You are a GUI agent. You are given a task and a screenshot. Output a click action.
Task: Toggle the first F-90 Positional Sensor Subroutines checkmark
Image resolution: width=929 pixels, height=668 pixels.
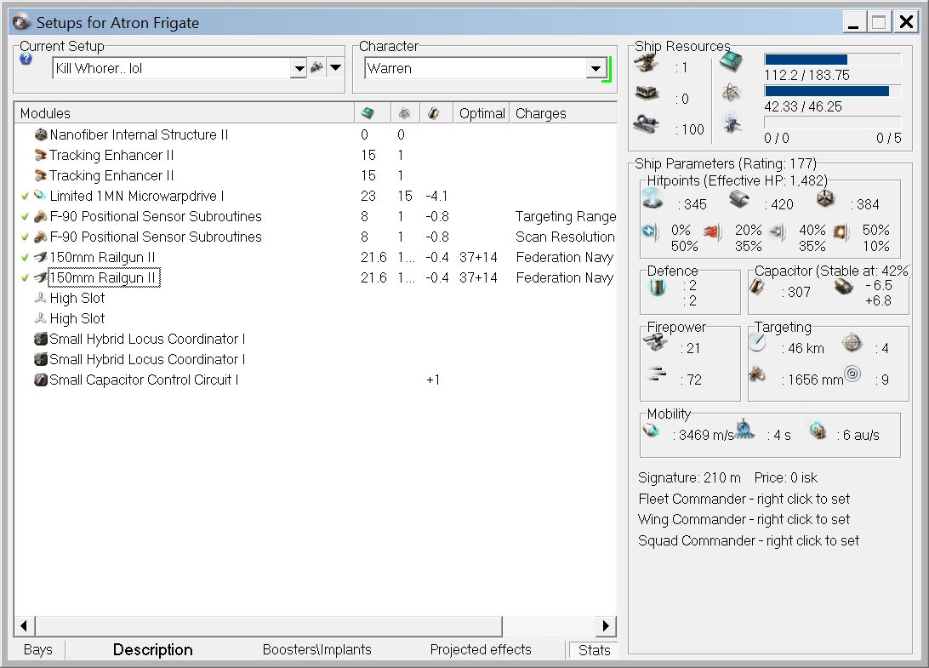(x=25, y=216)
